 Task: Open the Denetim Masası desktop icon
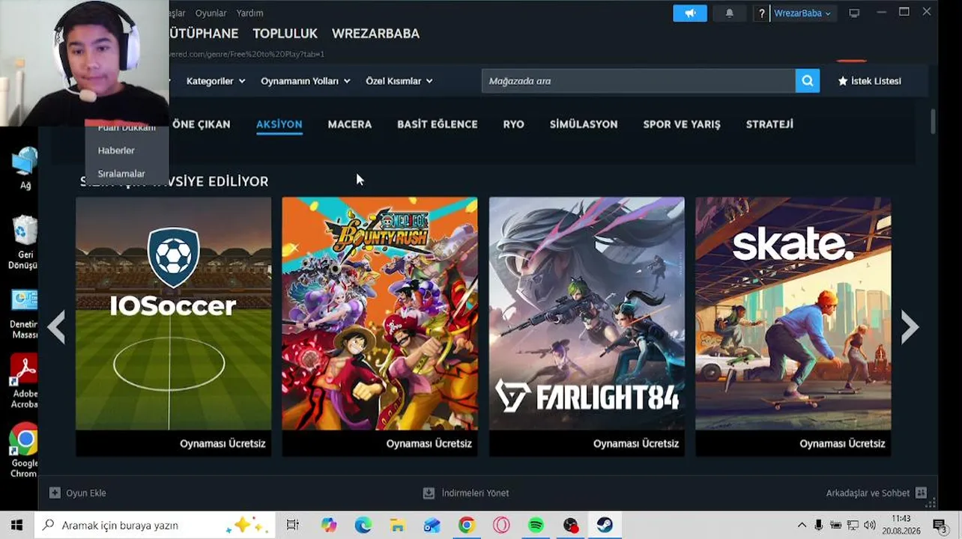[25, 314]
